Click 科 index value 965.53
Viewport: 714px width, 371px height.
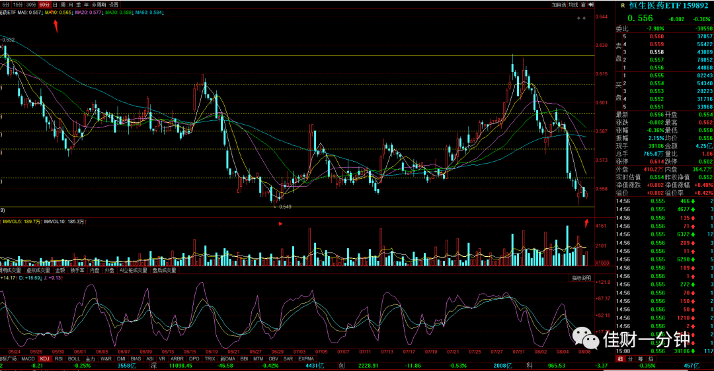(557, 366)
